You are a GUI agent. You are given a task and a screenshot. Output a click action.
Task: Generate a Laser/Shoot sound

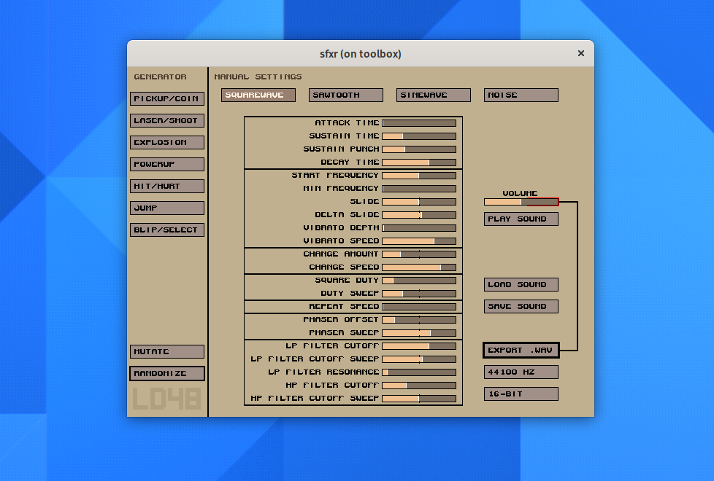point(167,121)
